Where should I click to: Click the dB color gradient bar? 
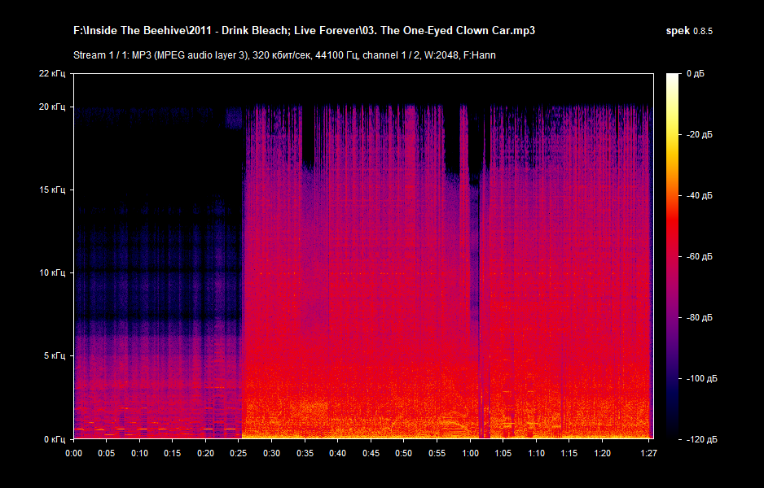672,255
